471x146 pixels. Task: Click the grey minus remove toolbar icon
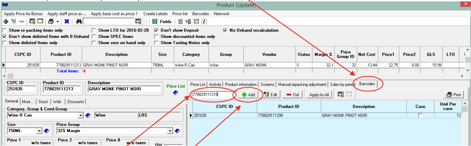coord(22,22)
